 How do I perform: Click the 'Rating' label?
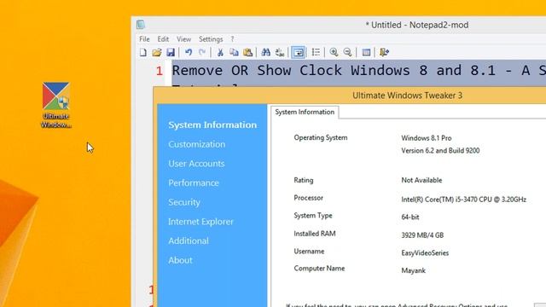(x=304, y=180)
